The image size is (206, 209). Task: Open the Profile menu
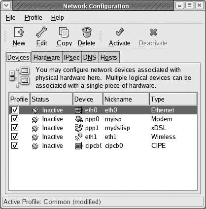(34, 17)
